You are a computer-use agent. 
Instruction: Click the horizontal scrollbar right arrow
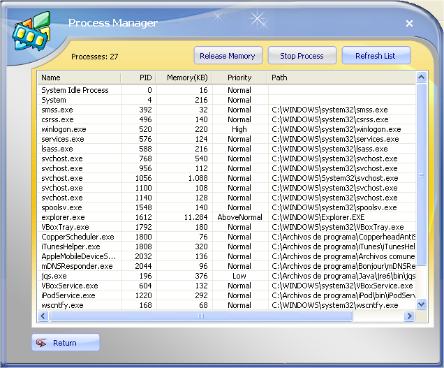[410, 316]
